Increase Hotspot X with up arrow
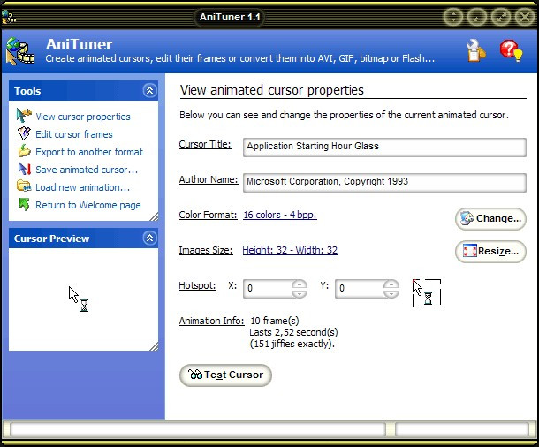The height and width of the screenshot is (447, 539). pos(300,284)
